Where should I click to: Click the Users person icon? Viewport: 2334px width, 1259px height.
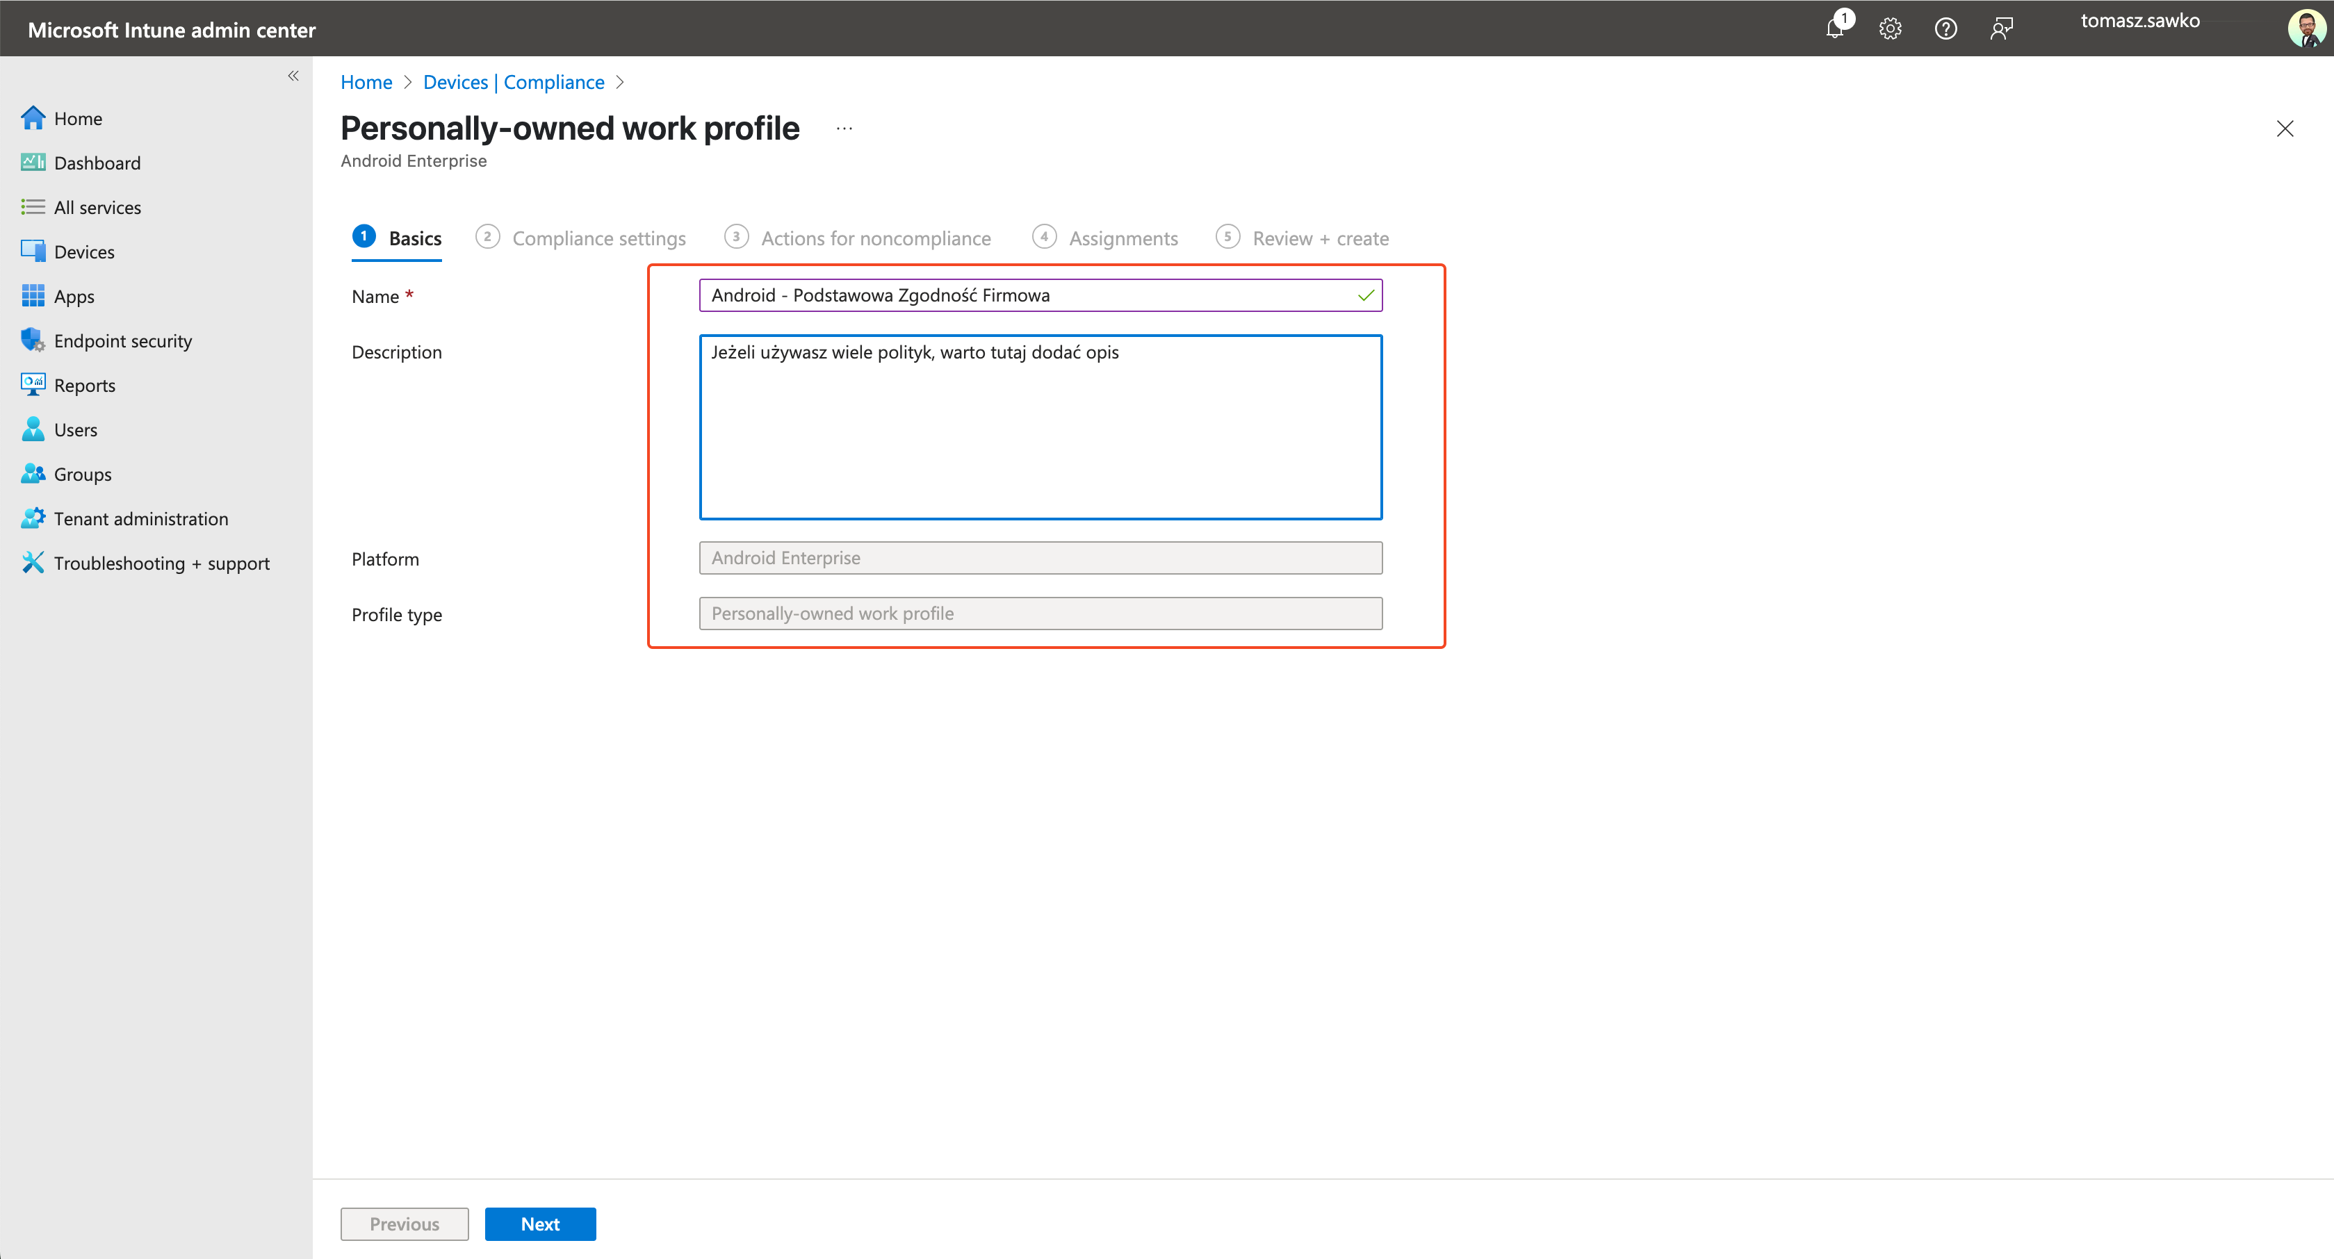click(33, 429)
